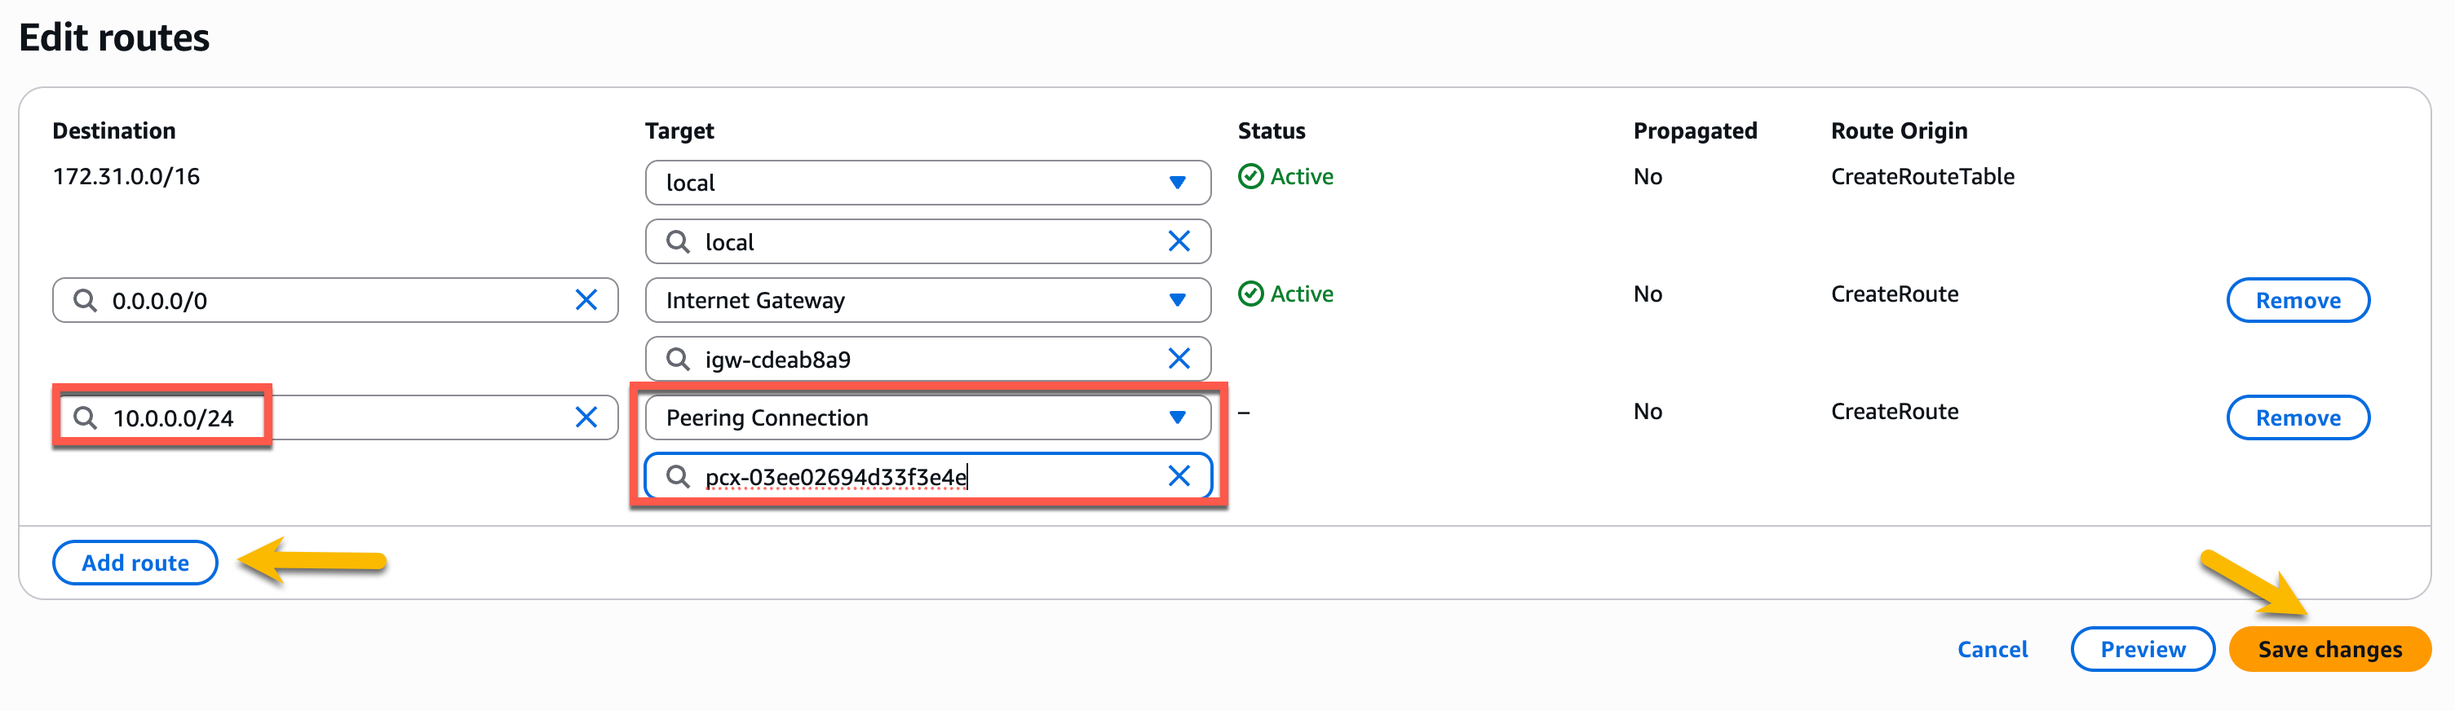Click search icon in 10.0.0.0/24 destination field

(x=86, y=417)
